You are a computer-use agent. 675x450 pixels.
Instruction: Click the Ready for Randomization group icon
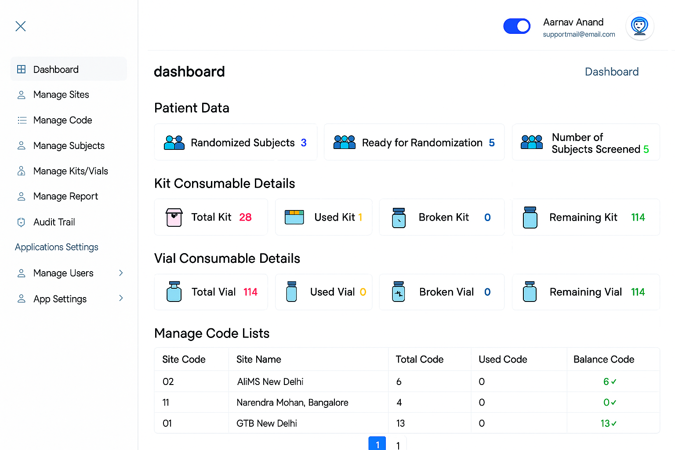coord(344,142)
